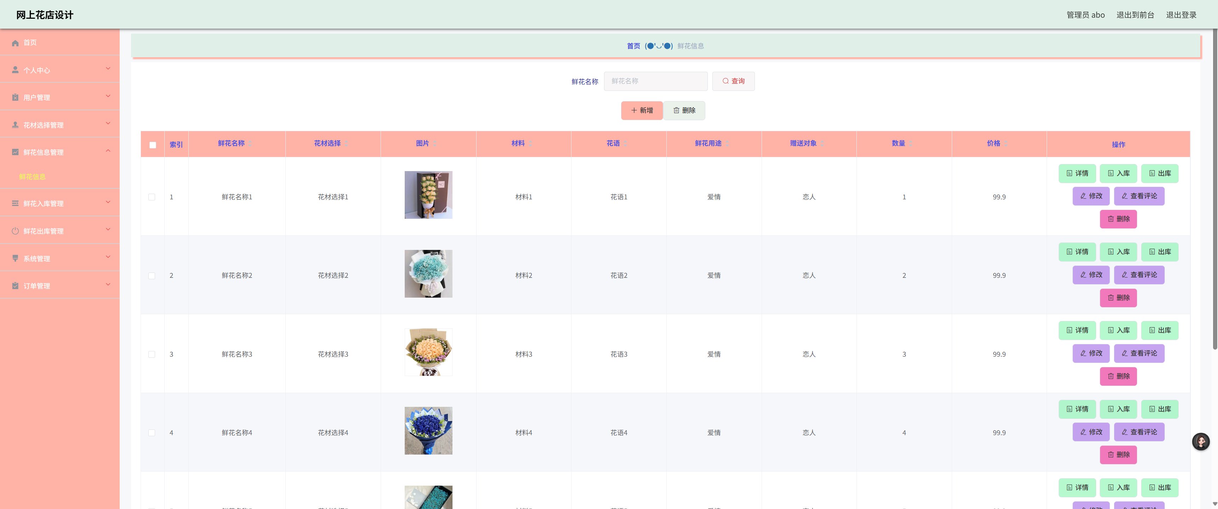
Task: Click the person icon next to 个人中心
Action: (x=15, y=69)
